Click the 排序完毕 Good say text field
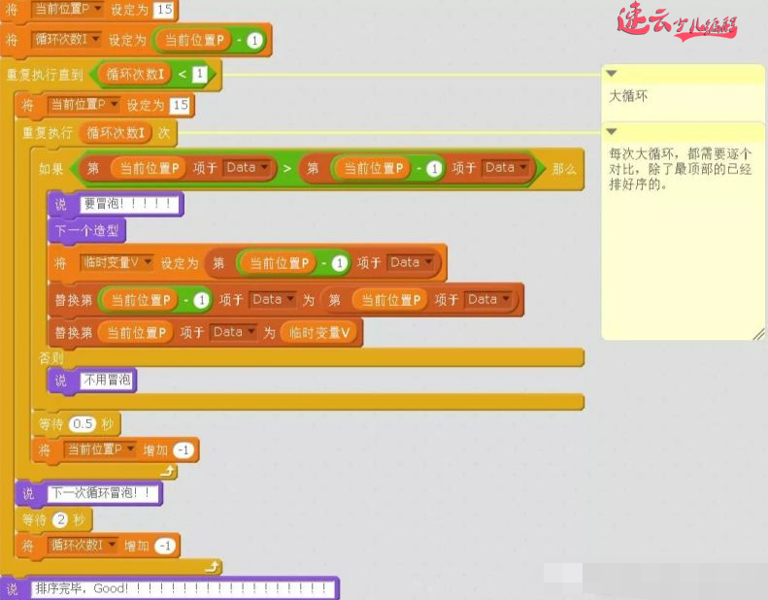This screenshot has height=600, width=768. click(183, 588)
